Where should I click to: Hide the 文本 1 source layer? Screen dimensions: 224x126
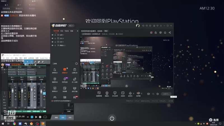[x=52, y=42]
